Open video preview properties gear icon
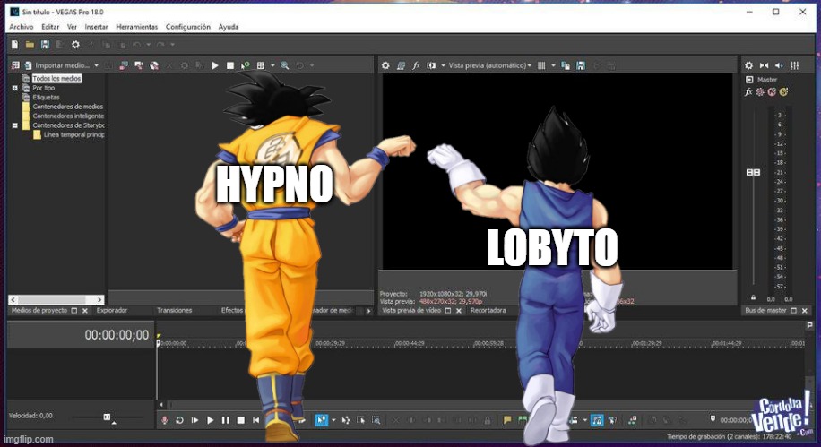The width and height of the screenshot is (821, 447). 385,65
